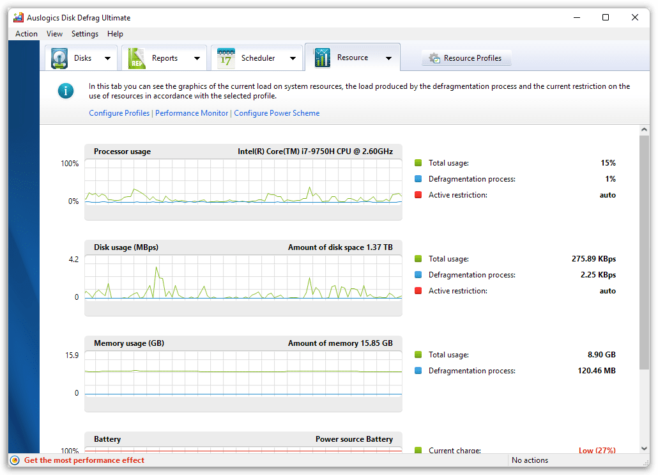Click the Processor usage graph
The height and width of the screenshot is (475, 658).
pyautogui.click(x=243, y=182)
